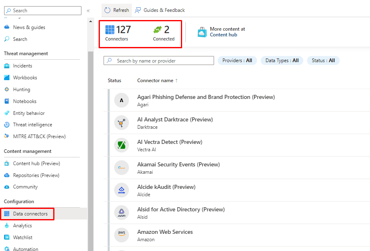Open Threat intelligence page
This screenshot has width=370, height=251.
pyautogui.click(x=32, y=125)
